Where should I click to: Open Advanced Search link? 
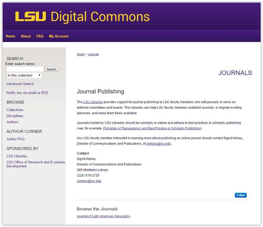(20, 84)
